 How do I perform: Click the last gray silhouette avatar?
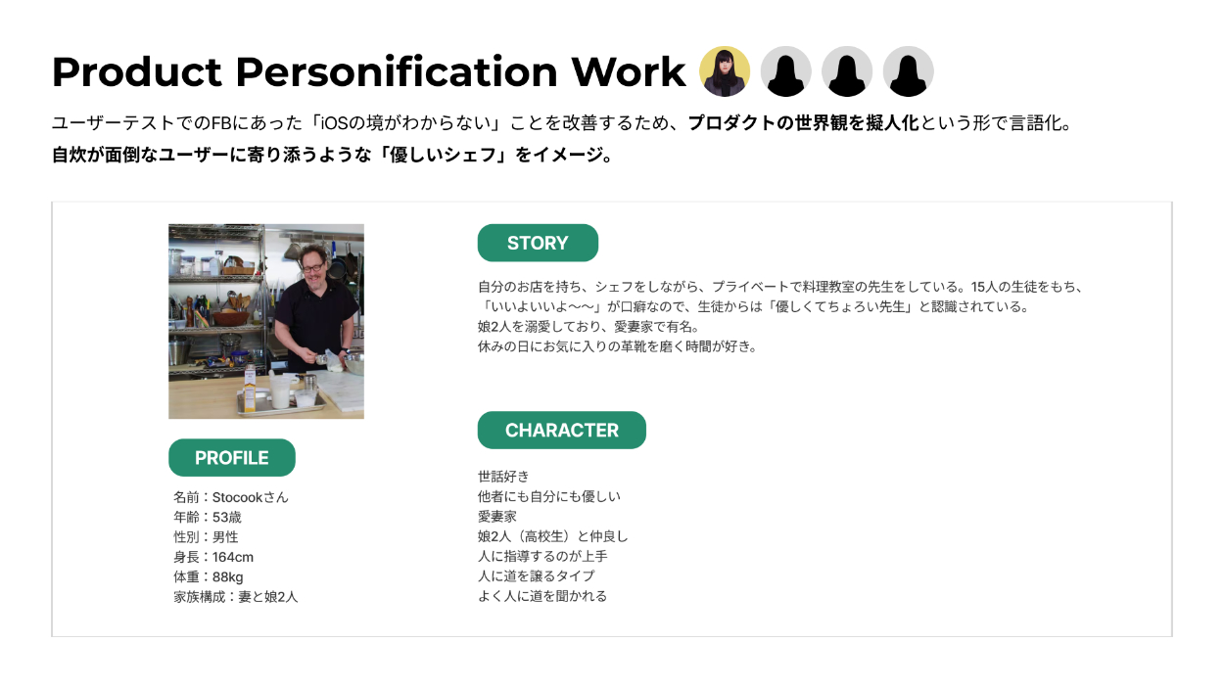[908, 71]
